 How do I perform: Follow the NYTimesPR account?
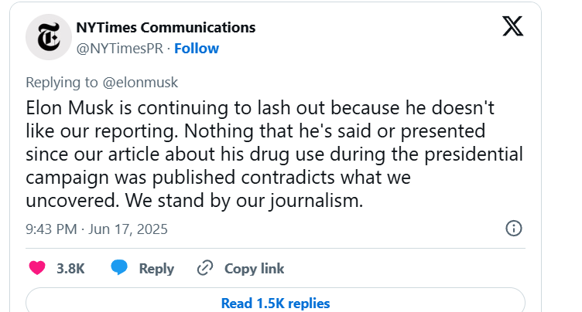pyautogui.click(x=197, y=48)
